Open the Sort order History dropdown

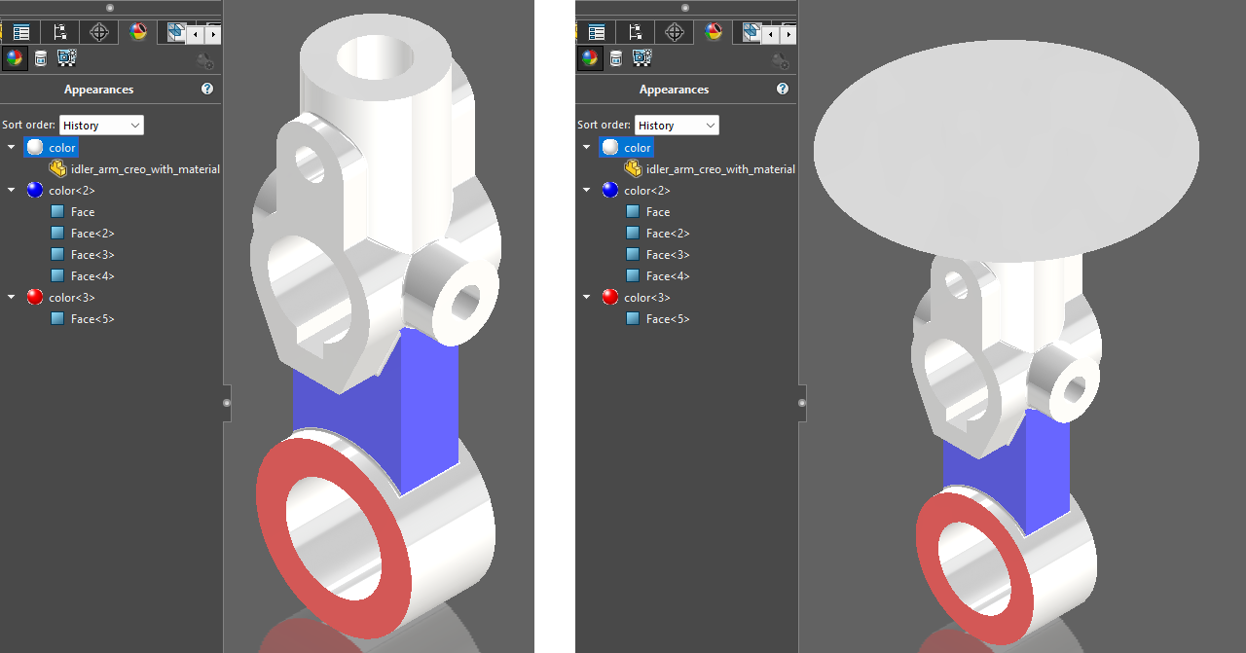pos(100,125)
